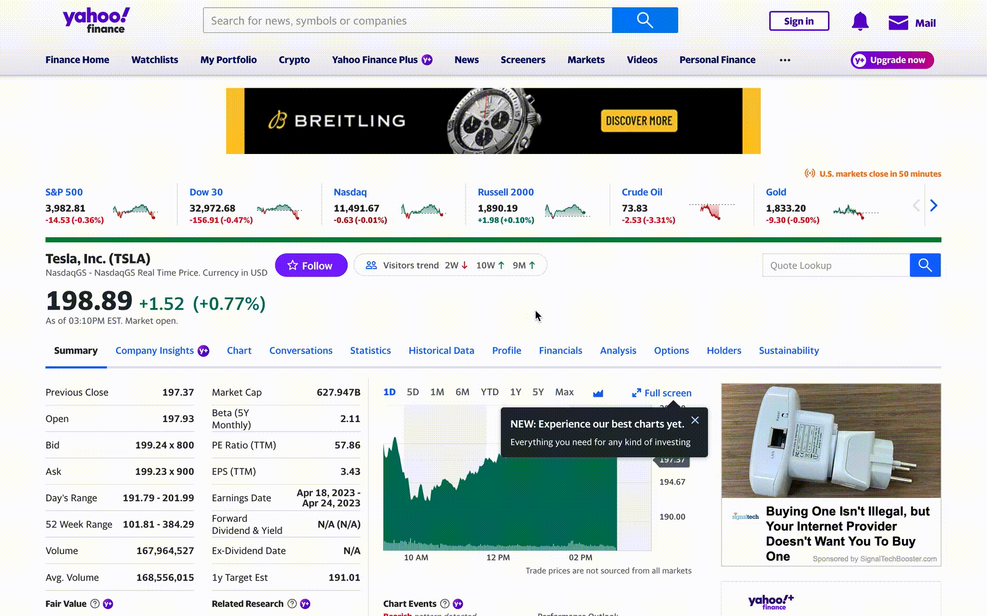Select the 1Y chart range

(516, 392)
